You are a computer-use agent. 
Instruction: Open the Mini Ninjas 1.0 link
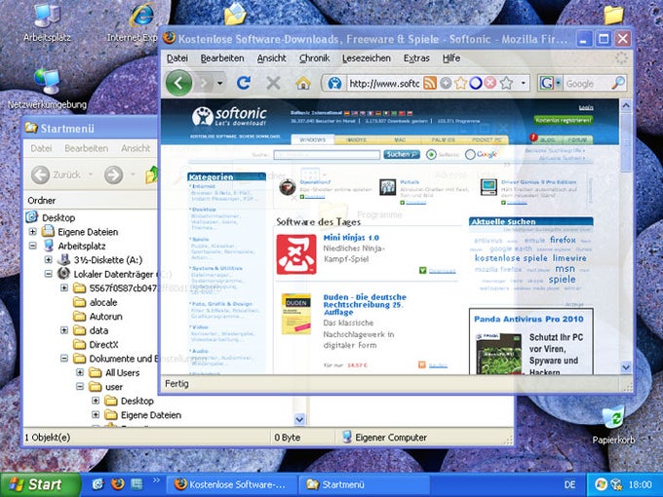[351, 238]
